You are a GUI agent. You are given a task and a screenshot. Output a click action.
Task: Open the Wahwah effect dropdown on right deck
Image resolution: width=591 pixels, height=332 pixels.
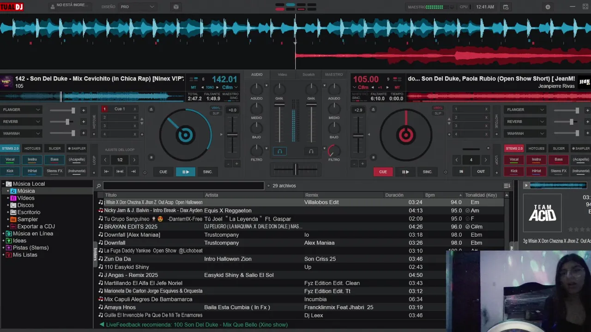click(x=525, y=133)
